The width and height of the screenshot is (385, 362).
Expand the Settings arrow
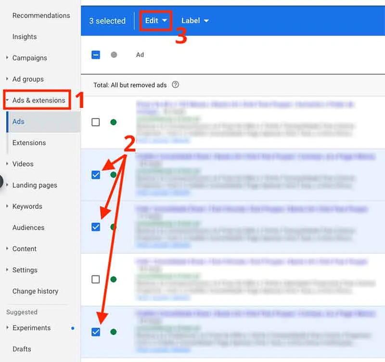click(x=7, y=270)
